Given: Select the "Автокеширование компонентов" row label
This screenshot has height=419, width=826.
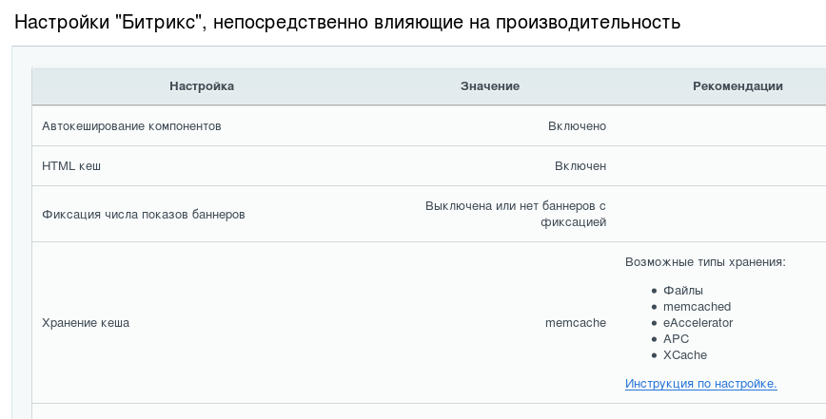Looking at the screenshot, I should (131, 126).
